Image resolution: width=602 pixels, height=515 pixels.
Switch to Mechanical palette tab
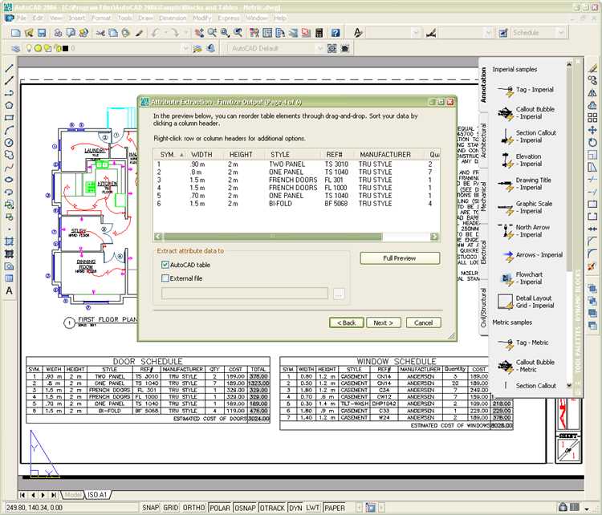point(483,196)
